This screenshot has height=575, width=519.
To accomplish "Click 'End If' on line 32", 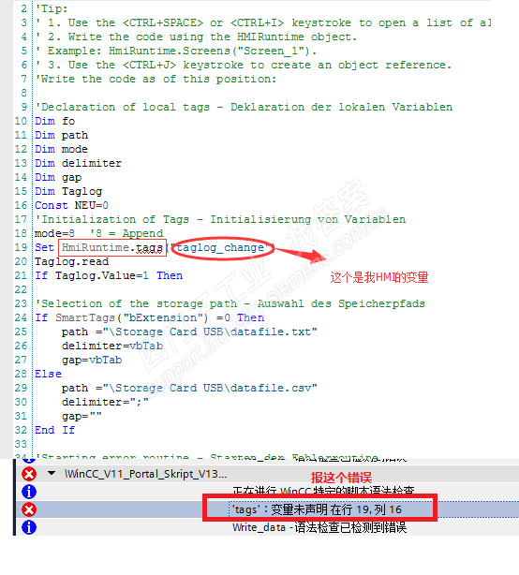I will tap(54, 430).
